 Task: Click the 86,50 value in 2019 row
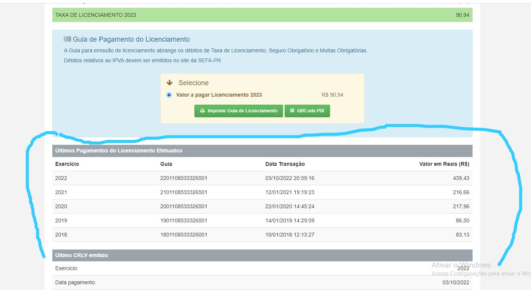click(x=463, y=220)
